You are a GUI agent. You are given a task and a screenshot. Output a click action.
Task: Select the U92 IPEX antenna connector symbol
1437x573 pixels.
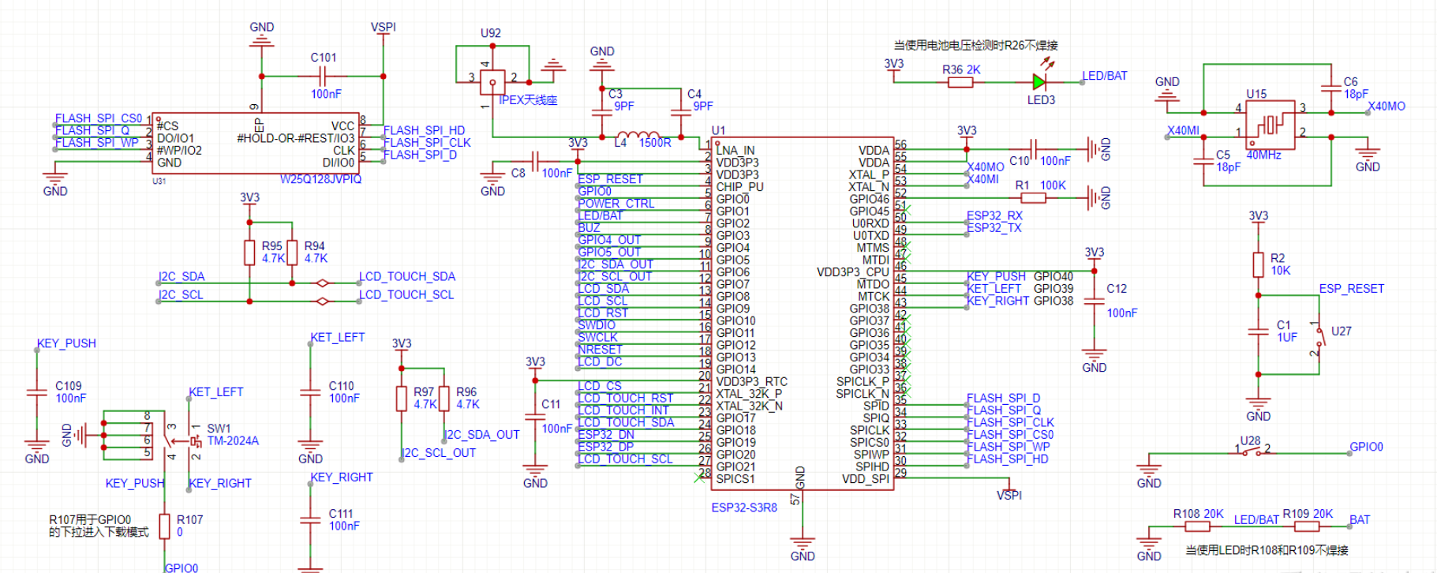[x=492, y=81]
